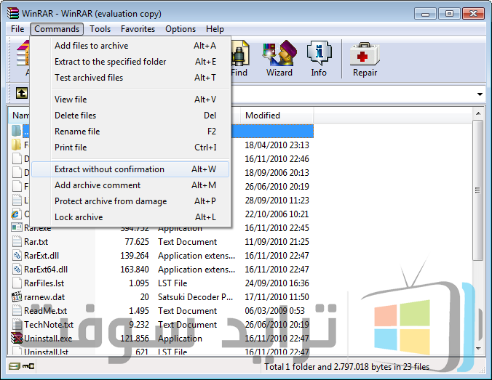Select the Uninstall.exe file name
This screenshot has width=492, height=380.
click(48, 339)
